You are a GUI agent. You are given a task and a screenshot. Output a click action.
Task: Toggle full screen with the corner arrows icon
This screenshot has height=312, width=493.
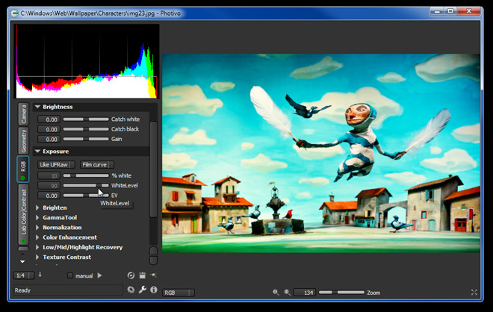tap(474, 293)
